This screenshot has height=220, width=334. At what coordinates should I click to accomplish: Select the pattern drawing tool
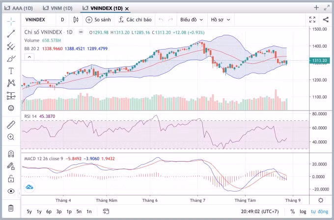[11, 83]
